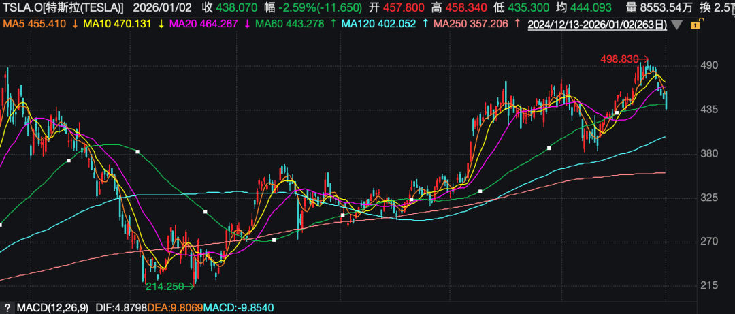The image size is (735, 314).
Task: Click the MA20 464.267 label
Action: [x=204, y=24]
